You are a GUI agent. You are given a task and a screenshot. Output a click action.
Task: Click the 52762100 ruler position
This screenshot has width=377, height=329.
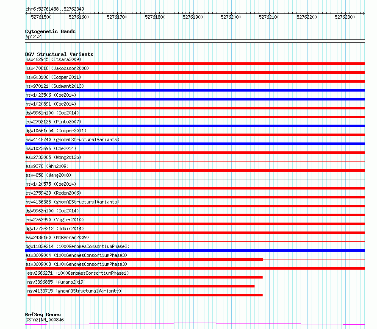269,17
